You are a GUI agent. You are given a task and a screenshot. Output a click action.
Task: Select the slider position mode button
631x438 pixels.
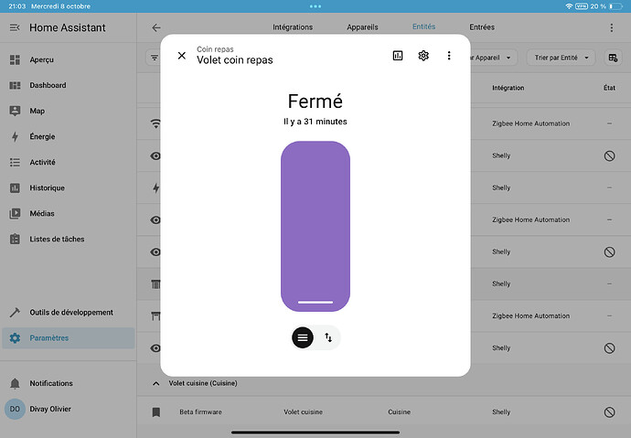click(x=303, y=337)
